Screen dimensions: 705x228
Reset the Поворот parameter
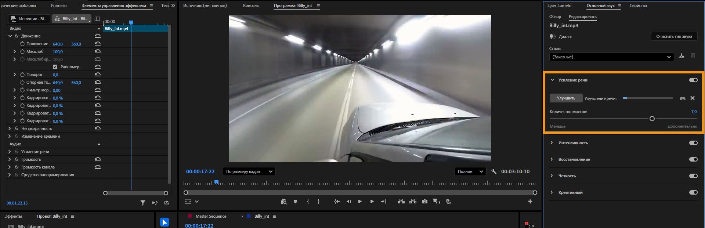(x=97, y=75)
